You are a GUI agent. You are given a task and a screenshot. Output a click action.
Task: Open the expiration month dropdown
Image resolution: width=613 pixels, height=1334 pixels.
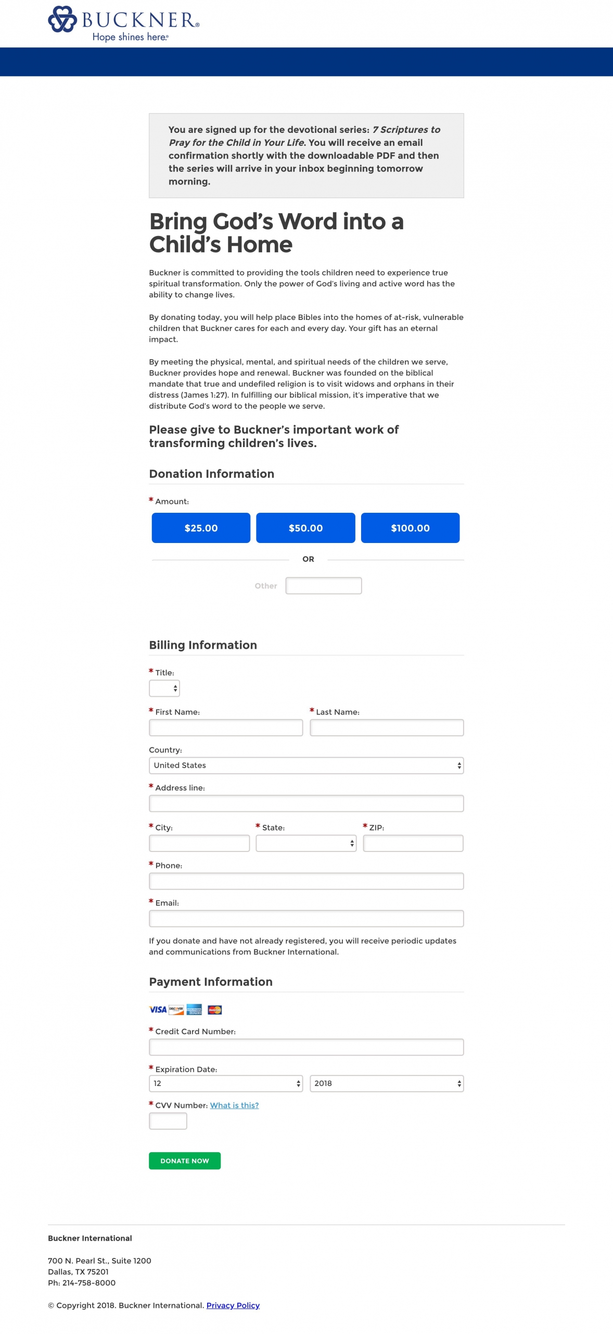pos(226,1083)
